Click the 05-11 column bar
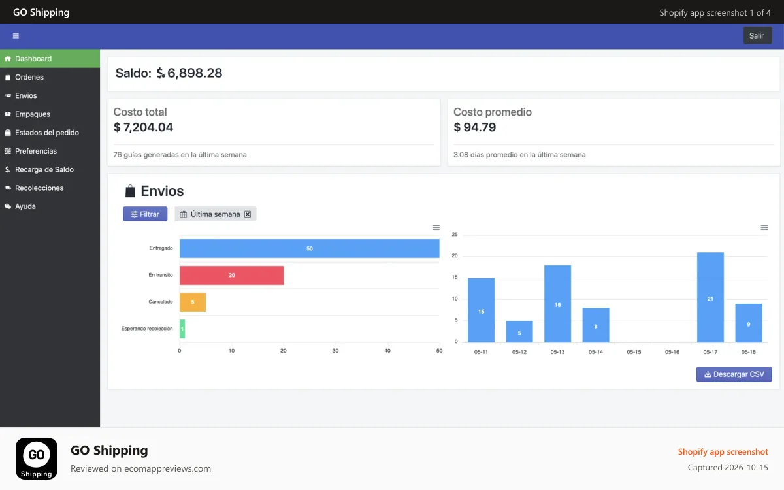Image resolution: width=784 pixels, height=490 pixels. click(482, 310)
